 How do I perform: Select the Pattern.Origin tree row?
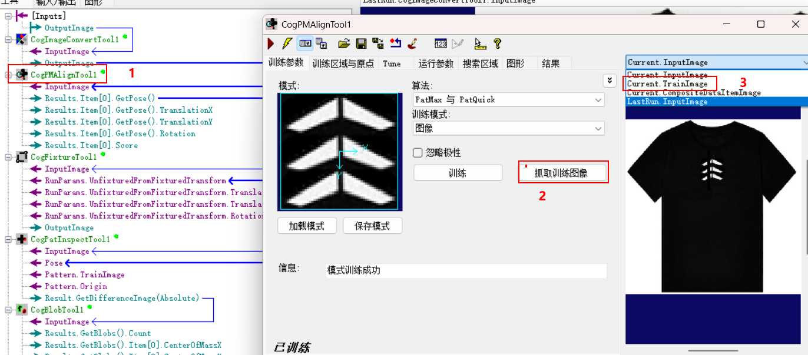[x=76, y=286]
